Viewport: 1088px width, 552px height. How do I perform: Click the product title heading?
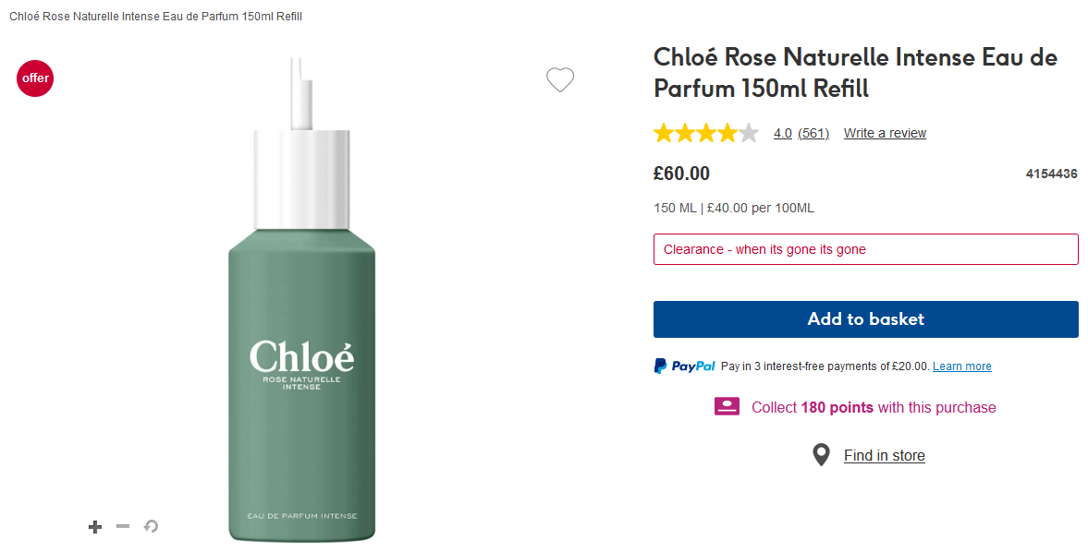[x=855, y=72]
